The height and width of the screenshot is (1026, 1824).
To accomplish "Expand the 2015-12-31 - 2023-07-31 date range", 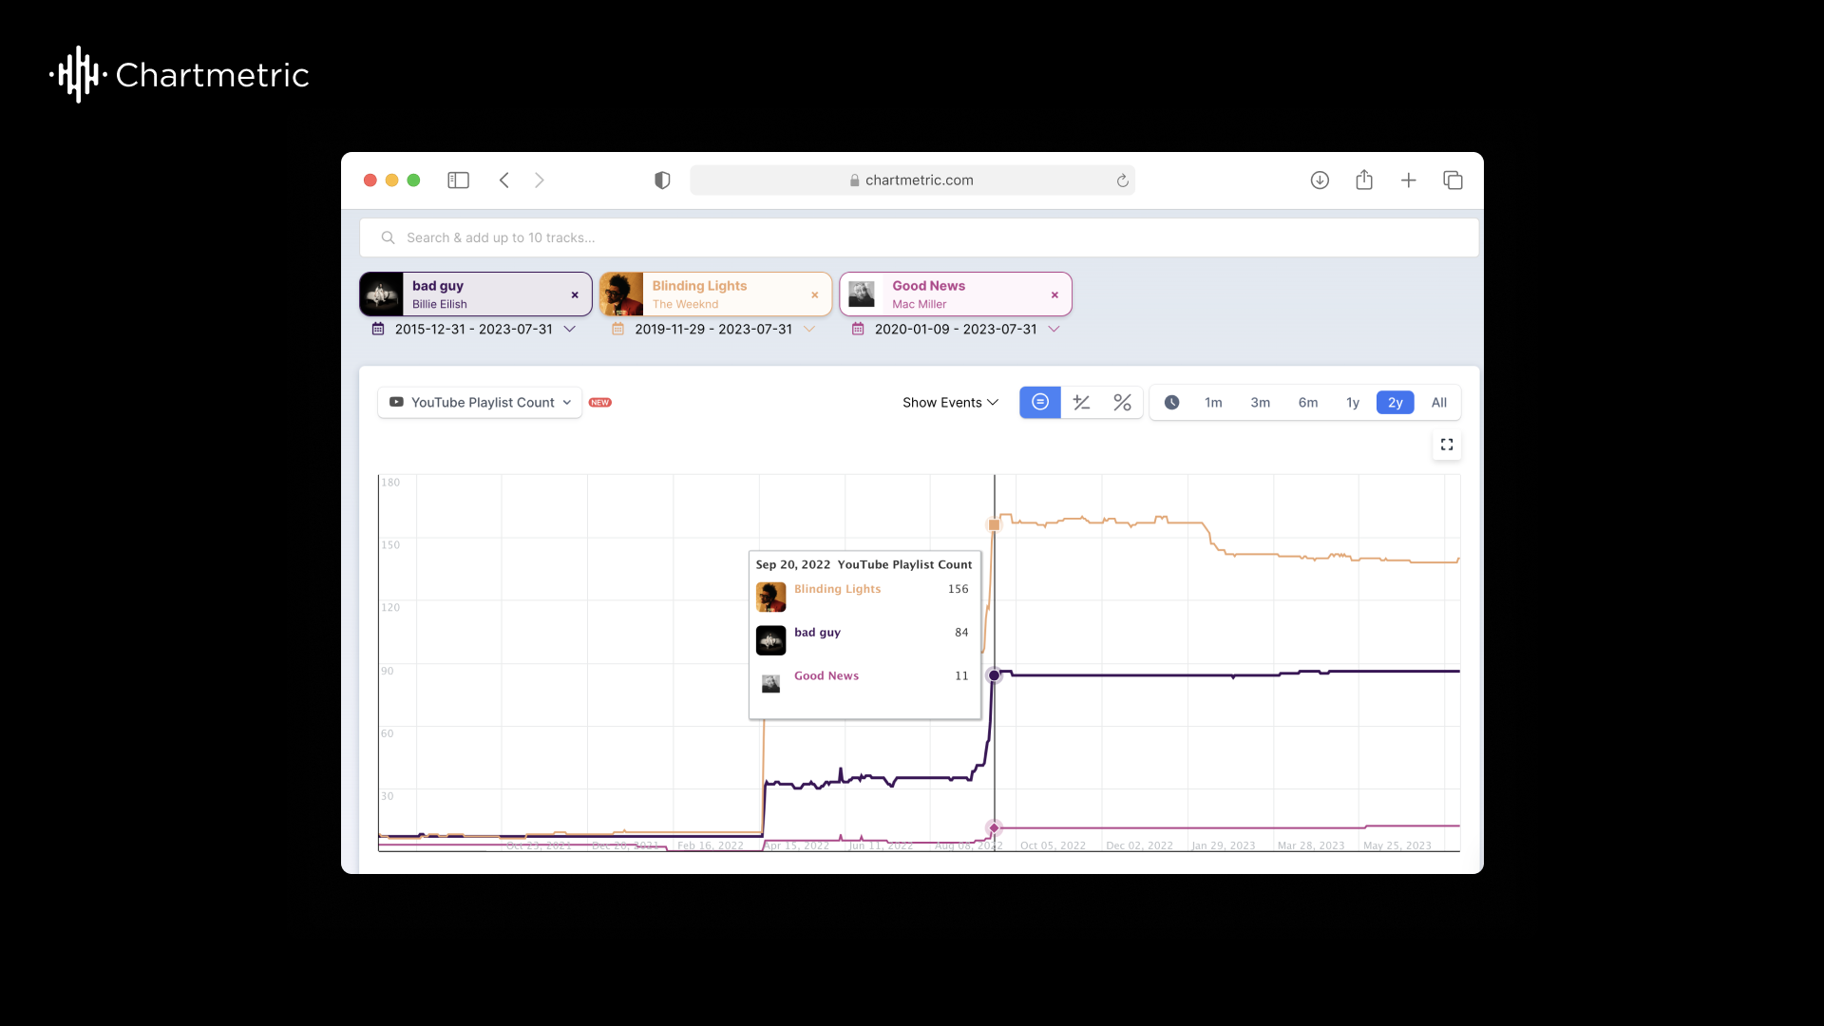I will pyautogui.click(x=570, y=329).
